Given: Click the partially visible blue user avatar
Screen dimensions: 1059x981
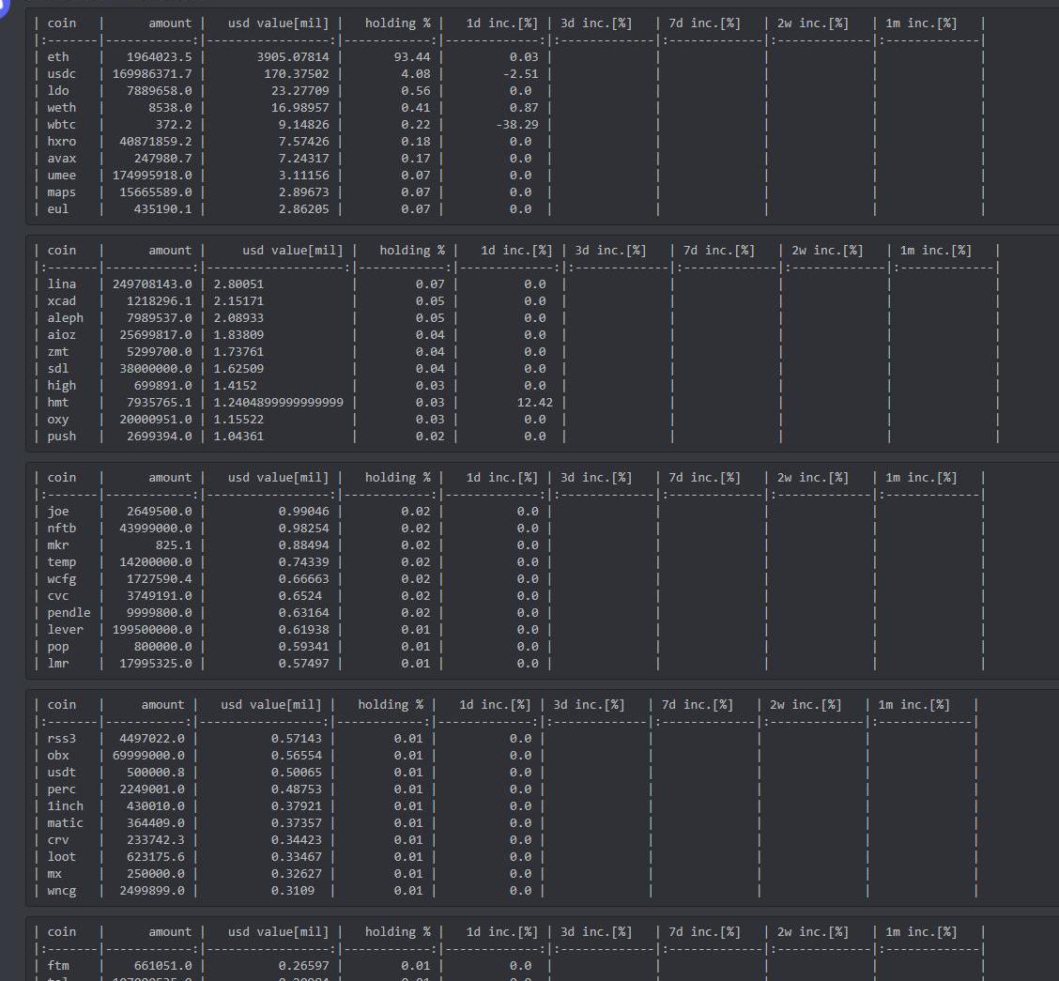Looking at the screenshot, I should (4, 8).
